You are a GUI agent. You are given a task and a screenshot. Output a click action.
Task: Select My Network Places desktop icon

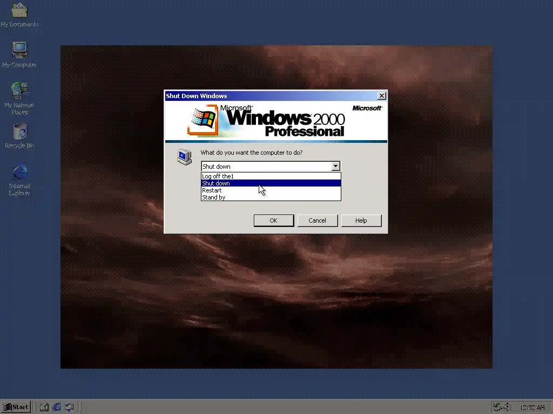click(19, 98)
